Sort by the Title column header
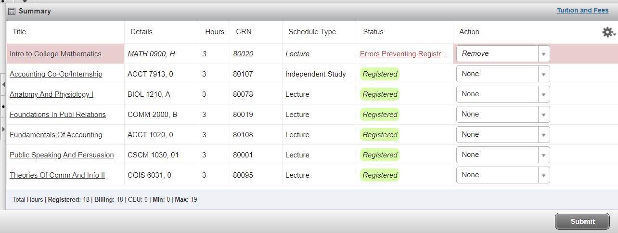This screenshot has height=233, width=618. 19,32
